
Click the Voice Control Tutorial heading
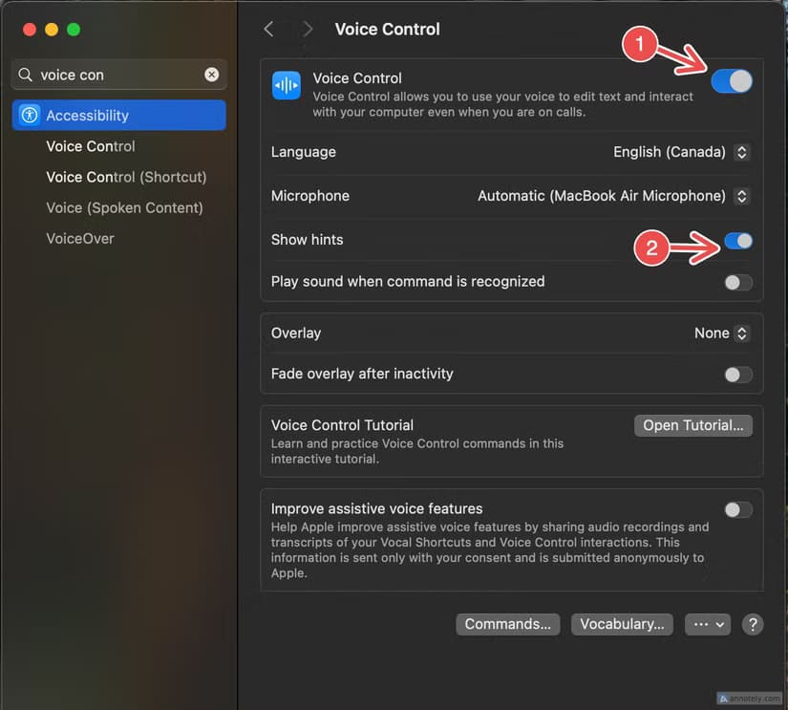[342, 425]
